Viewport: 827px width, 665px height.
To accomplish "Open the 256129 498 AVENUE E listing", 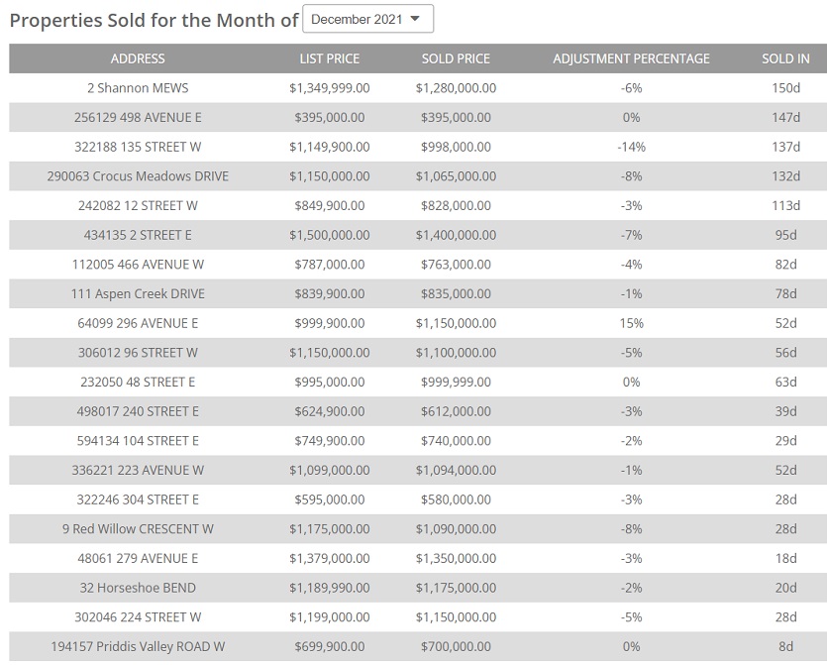I will click(x=138, y=118).
